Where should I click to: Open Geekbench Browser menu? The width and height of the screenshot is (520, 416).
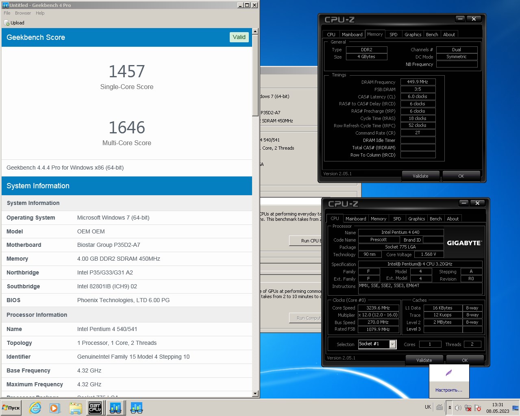tap(23, 13)
